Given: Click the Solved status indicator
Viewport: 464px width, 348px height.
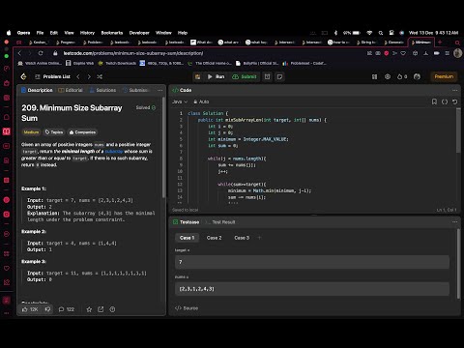Looking at the screenshot, I should pos(146,107).
